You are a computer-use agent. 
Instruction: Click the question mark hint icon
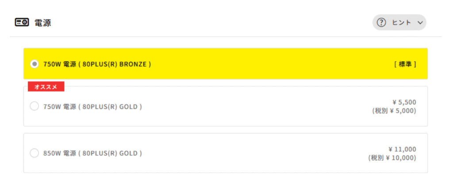coord(382,22)
